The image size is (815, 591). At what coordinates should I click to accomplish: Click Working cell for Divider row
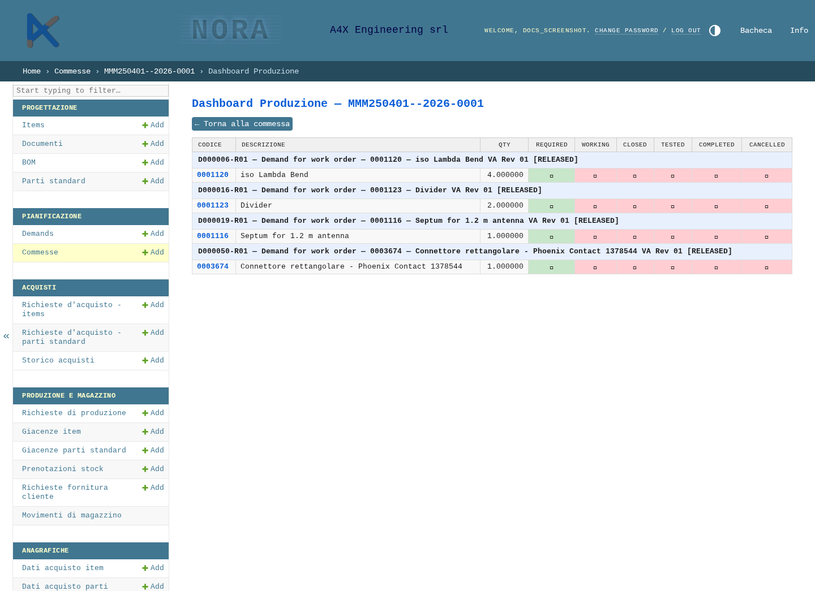click(595, 206)
